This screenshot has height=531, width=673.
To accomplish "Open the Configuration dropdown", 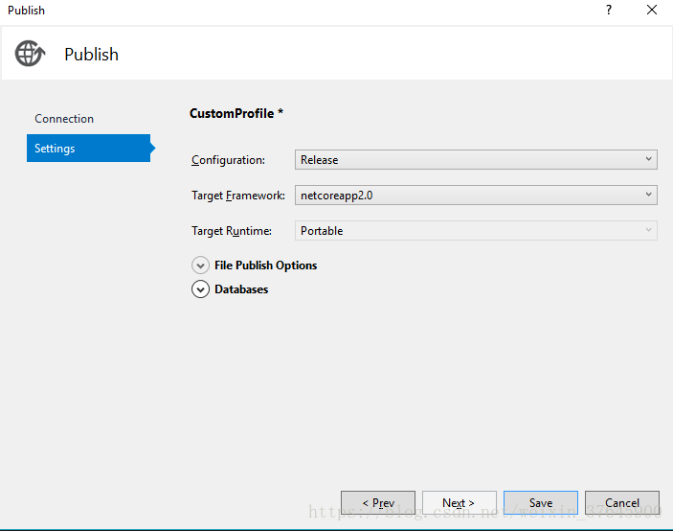I will tap(648, 160).
